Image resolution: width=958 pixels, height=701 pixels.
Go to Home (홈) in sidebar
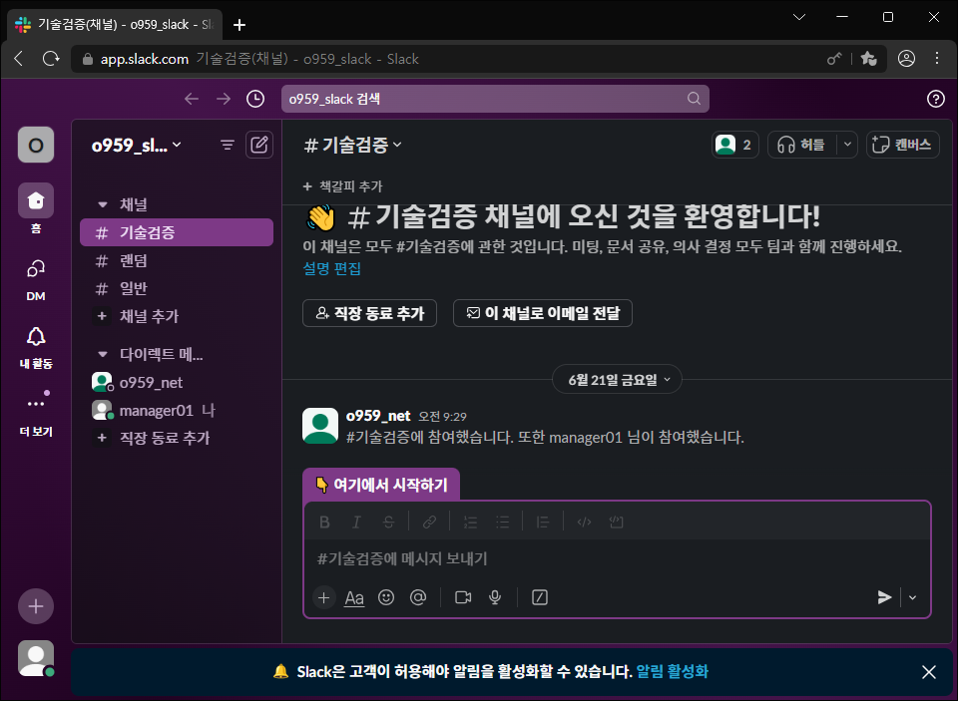click(36, 209)
